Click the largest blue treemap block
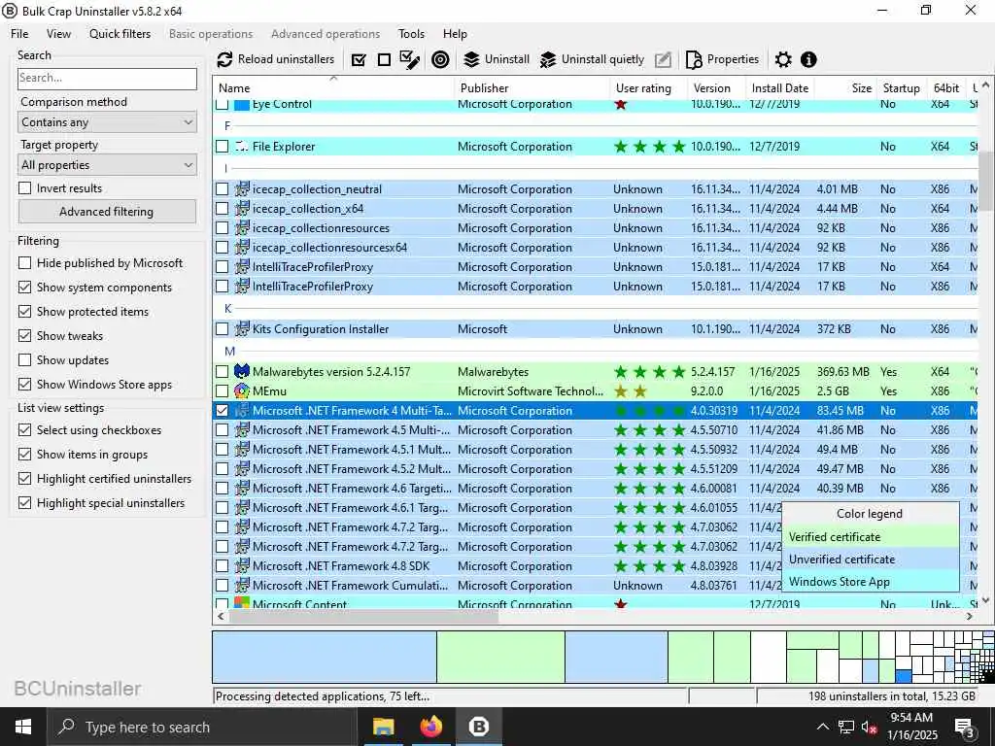 (x=325, y=657)
